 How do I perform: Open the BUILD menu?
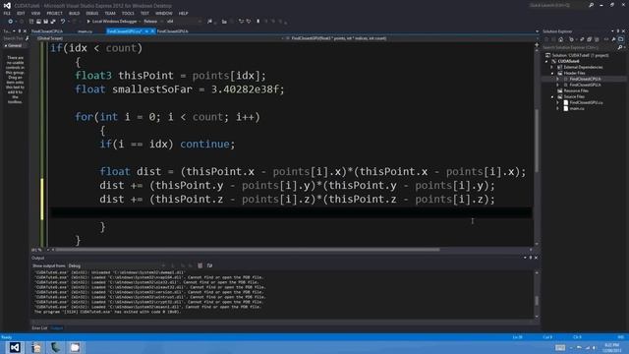click(75, 13)
